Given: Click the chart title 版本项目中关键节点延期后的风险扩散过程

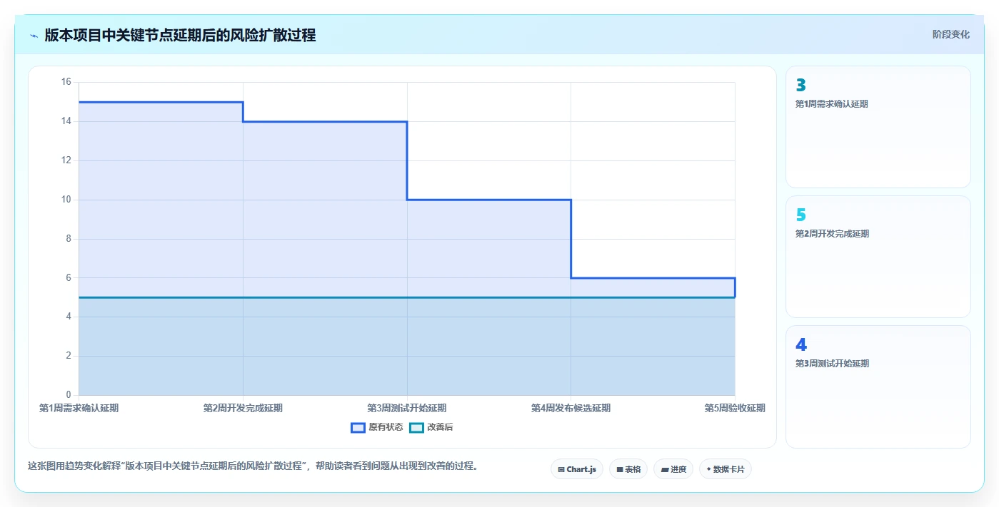Looking at the screenshot, I should (180, 35).
